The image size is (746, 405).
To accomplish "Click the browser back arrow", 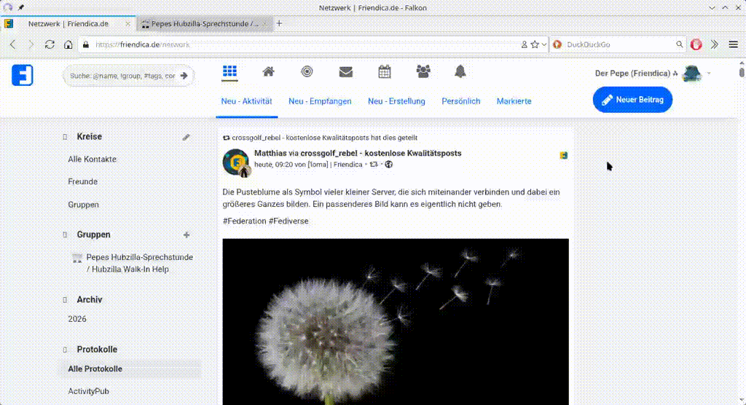I will coord(13,44).
